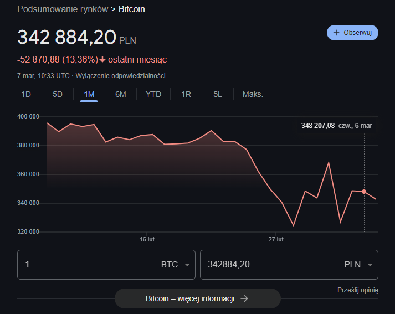Select the Maks. maximum range tab
The width and height of the screenshot is (395, 314).
253,94
